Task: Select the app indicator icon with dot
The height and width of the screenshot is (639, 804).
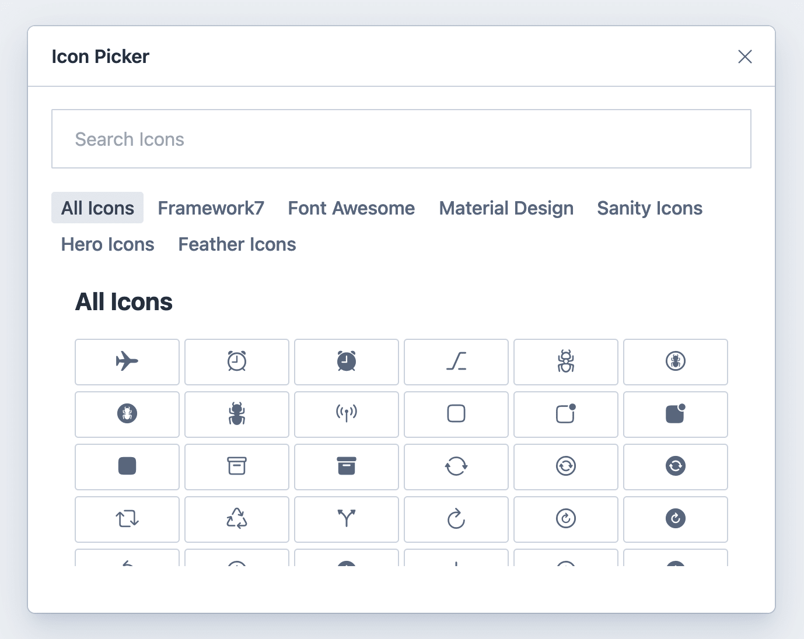Action: [x=565, y=415]
